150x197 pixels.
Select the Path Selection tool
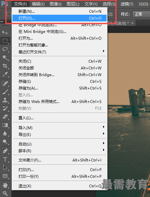(5, 168)
